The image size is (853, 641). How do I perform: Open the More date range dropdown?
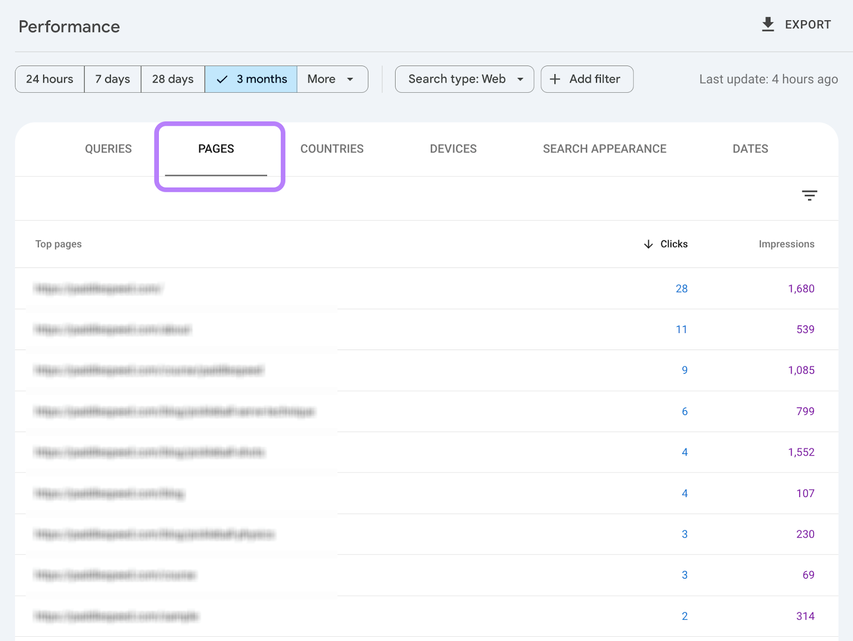pos(331,79)
